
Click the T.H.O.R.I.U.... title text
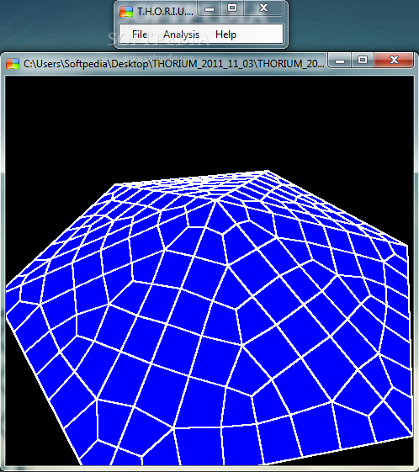(x=165, y=12)
